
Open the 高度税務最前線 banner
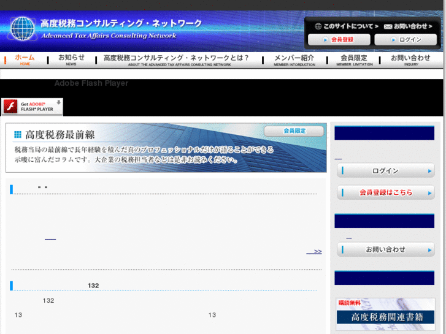[166, 148]
